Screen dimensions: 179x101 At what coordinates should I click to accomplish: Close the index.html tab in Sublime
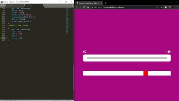[22, 6]
